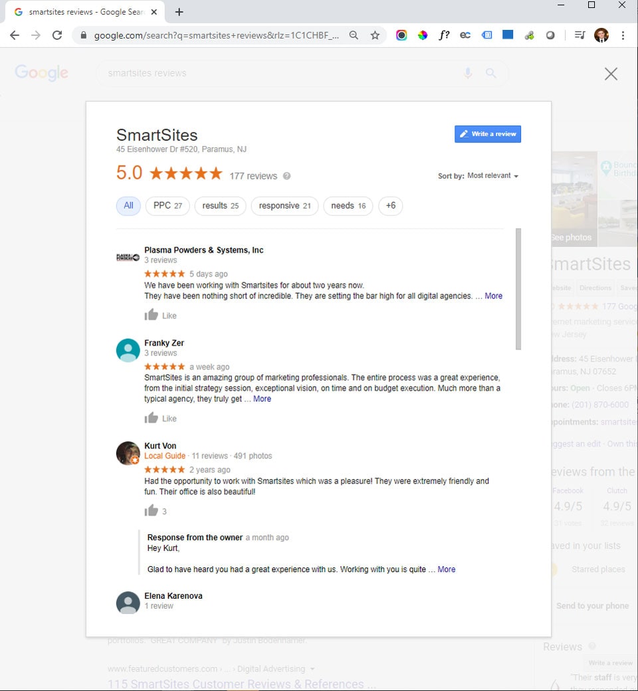638x691 pixels.
Task: Click the help icon next to 177 reviews
Action: 286,176
